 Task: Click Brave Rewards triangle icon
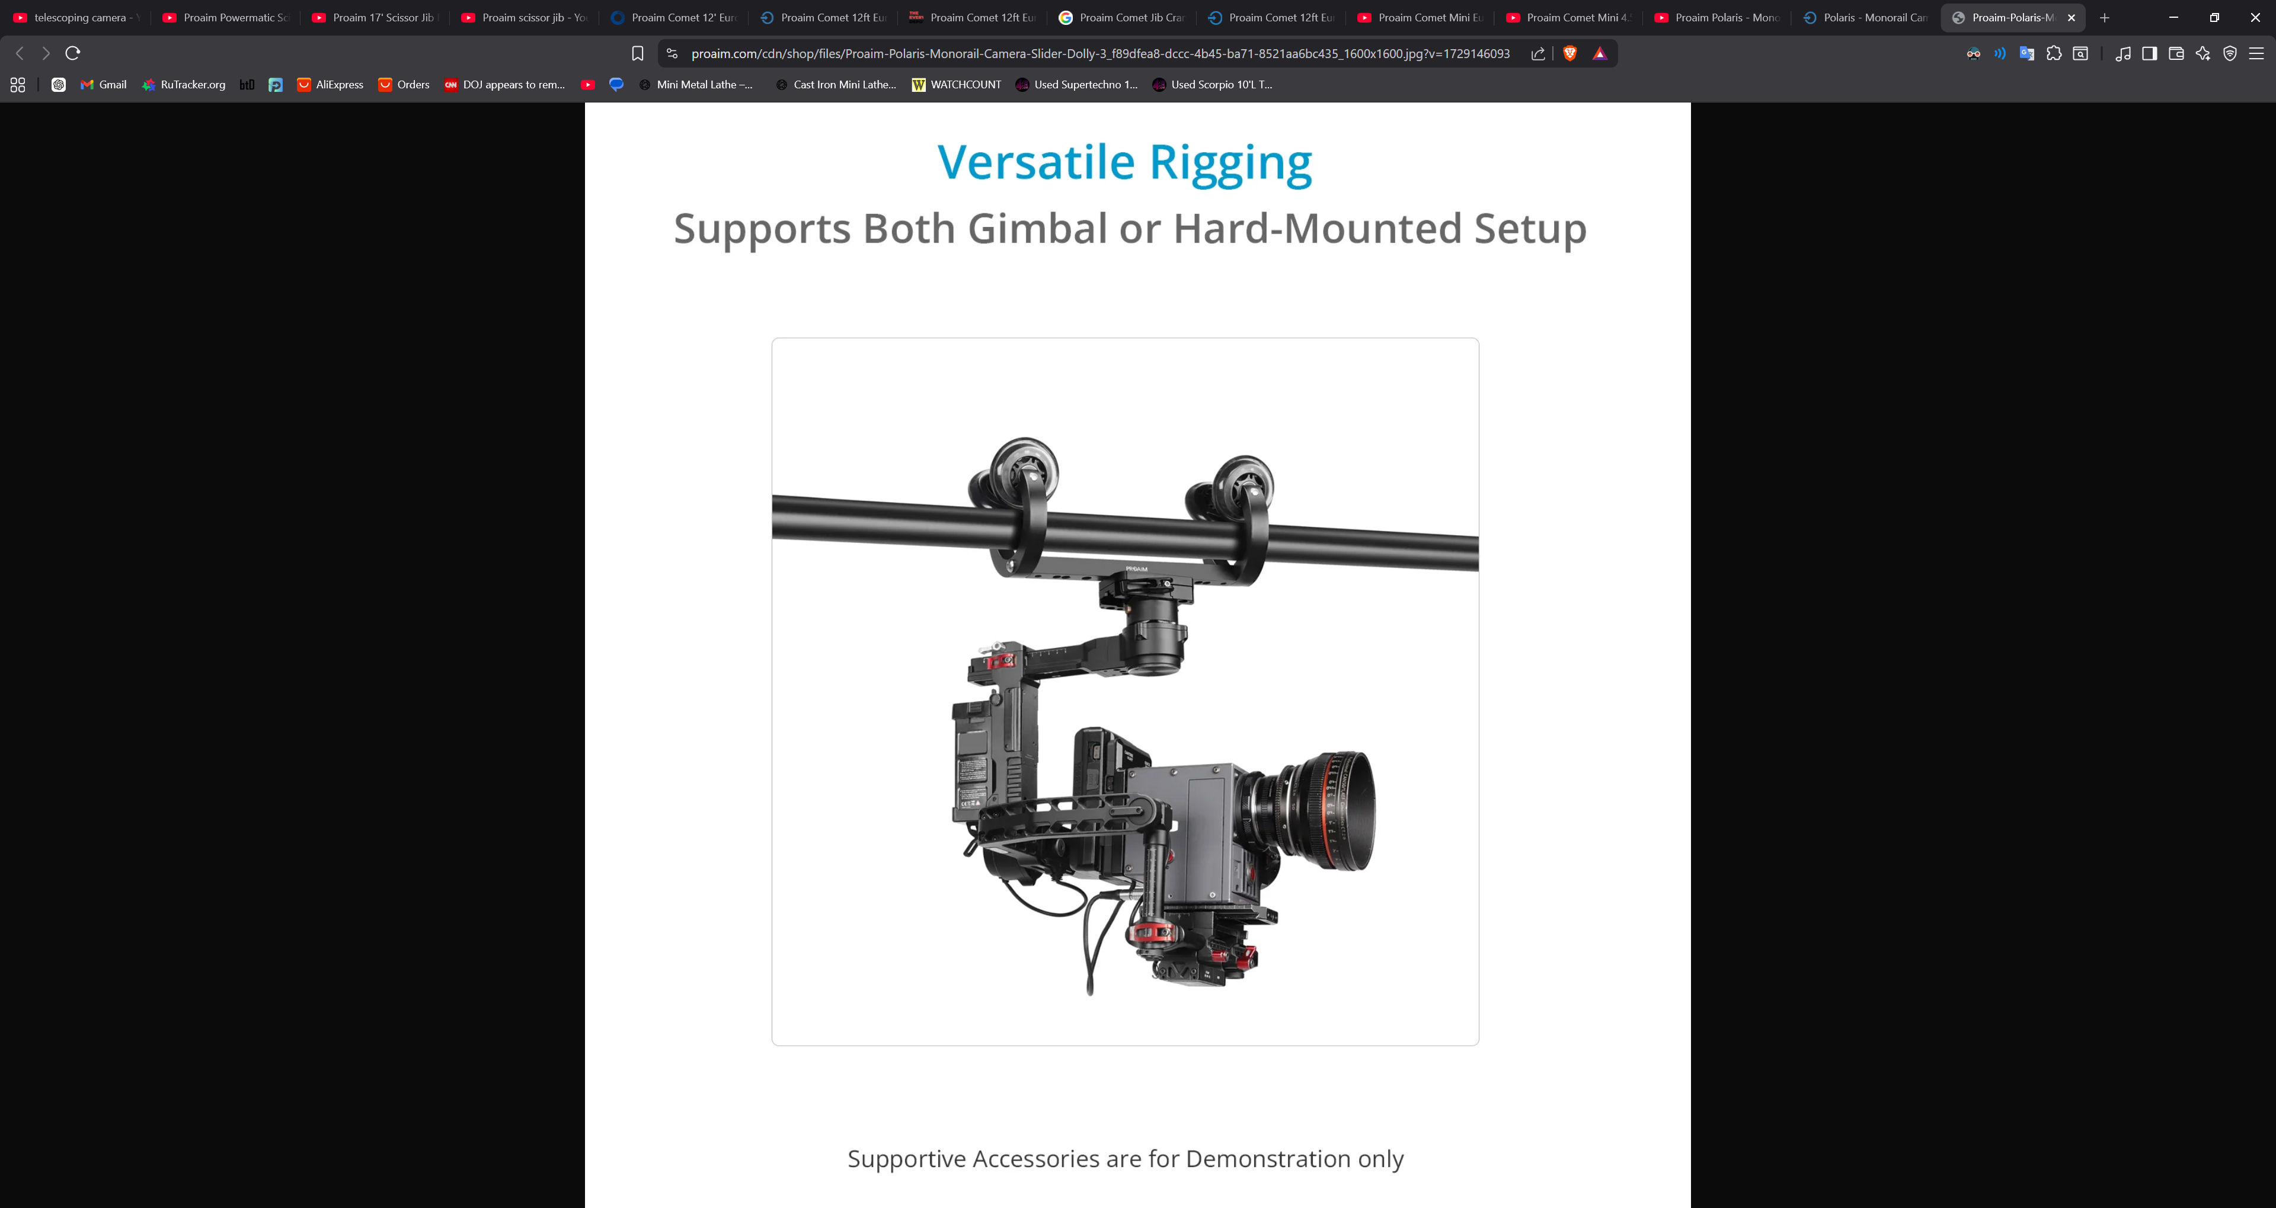1599,54
